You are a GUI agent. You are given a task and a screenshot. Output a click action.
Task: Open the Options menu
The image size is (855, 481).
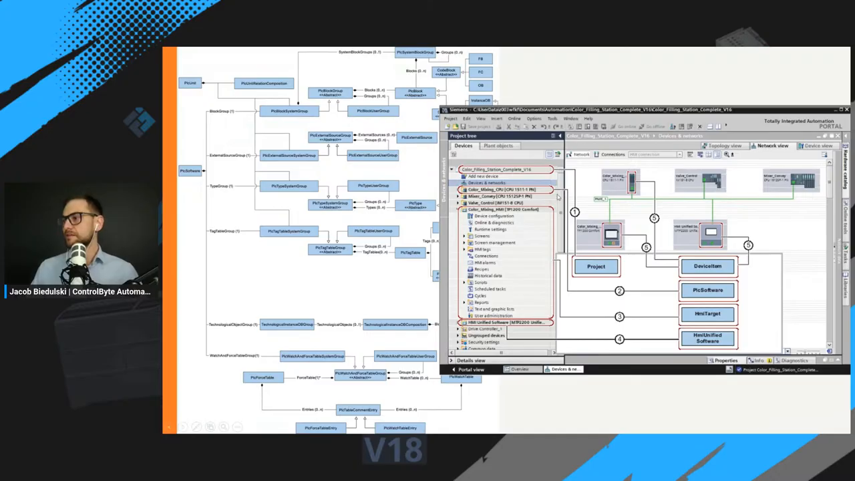click(x=534, y=118)
